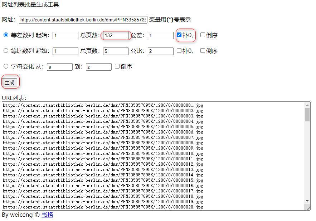Click the 公差 field containing 1
The height and width of the screenshot is (221, 316).
tap(160, 35)
